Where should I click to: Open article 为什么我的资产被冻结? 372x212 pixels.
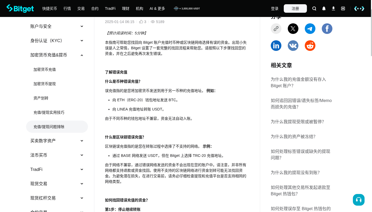293,136
